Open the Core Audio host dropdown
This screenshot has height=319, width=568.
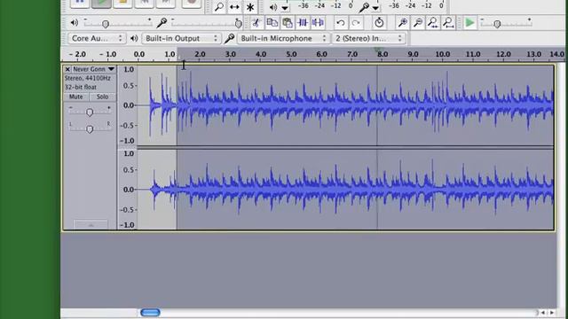[x=97, y=38]
